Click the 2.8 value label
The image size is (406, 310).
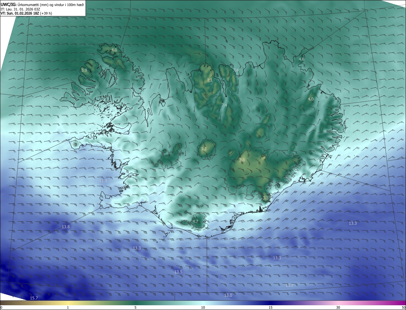pos(242,160)
